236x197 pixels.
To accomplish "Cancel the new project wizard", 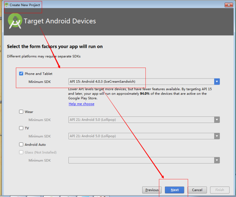I will point(197,190).
